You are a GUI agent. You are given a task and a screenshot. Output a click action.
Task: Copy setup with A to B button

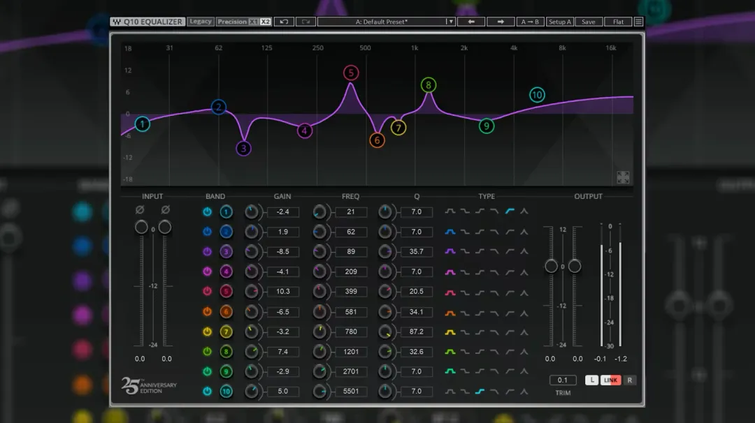pyautogui.click(x=530, y=22)
